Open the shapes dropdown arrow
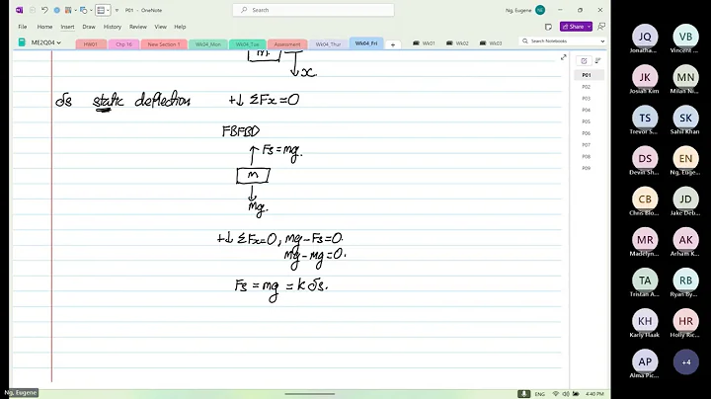The height and width of the screenshot is (399, 711). click(91, 11)
